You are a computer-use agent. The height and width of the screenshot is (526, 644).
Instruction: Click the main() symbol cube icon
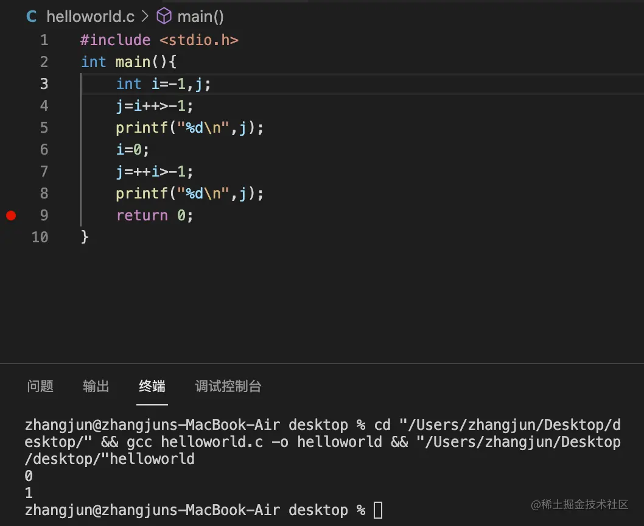(x=164, y=16)
